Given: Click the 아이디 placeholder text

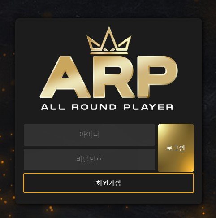Looking at the screenshot, I should (89, 135).
